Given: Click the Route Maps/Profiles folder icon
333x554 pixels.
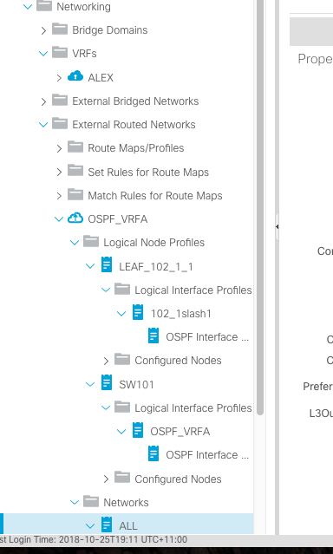Looking at the screenshot, I should coord(75,147).
